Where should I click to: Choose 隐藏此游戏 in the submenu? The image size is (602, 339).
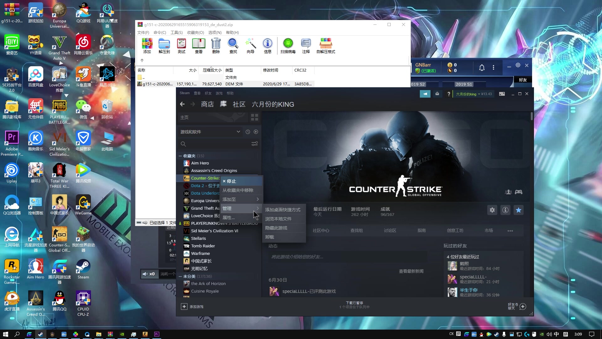tap(284, 228)
